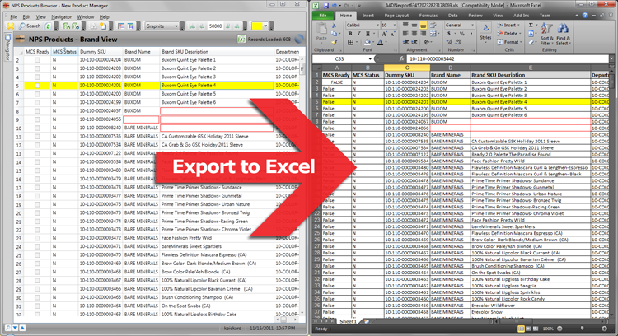The width and height of the screenshot is (618, 336).
Task: Check MCS Ready box for Buxom Quint Eye Palette 4
Action: pos(37,86)
